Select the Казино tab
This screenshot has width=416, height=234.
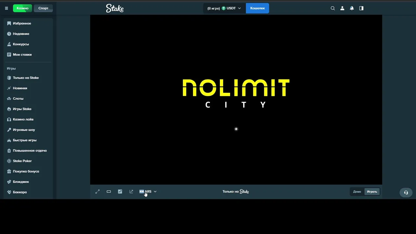[x=22, y=8]
